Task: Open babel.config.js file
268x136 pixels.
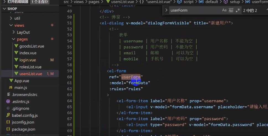Action: coord(25,116)
